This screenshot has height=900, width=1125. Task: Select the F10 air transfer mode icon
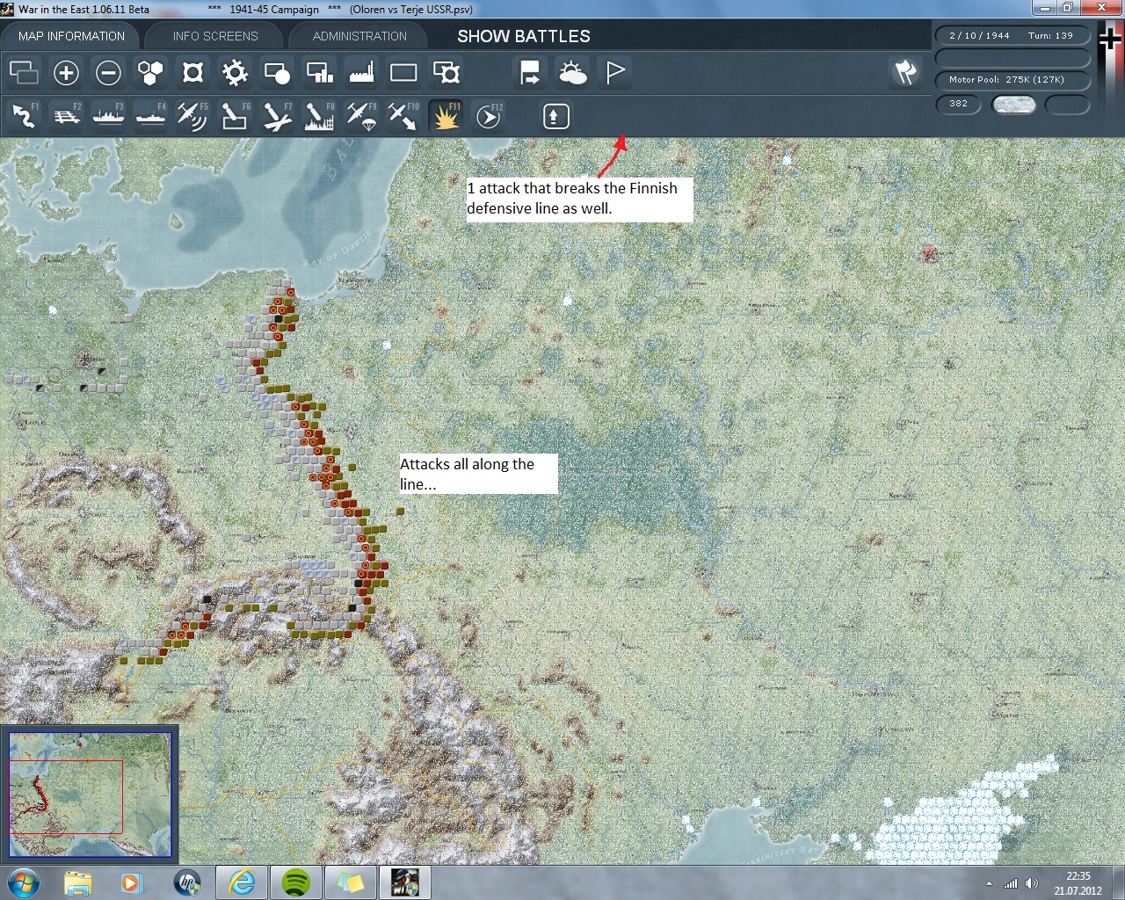click(x=403, y=116)
